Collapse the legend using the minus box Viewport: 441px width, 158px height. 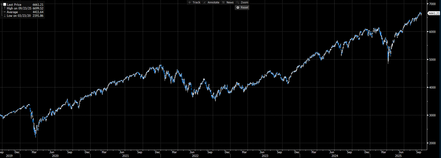pos(2,4)
